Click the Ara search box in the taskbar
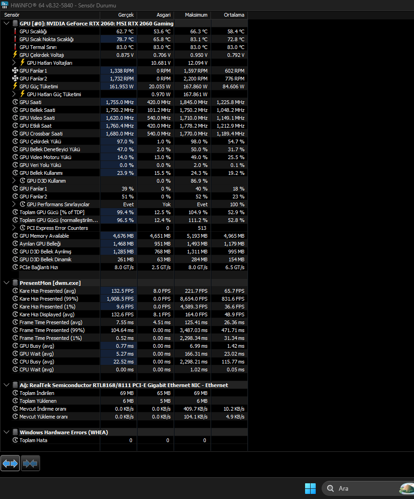Image resolution: width=414 pixels, height=499 pixels. (x=368, y=488)
